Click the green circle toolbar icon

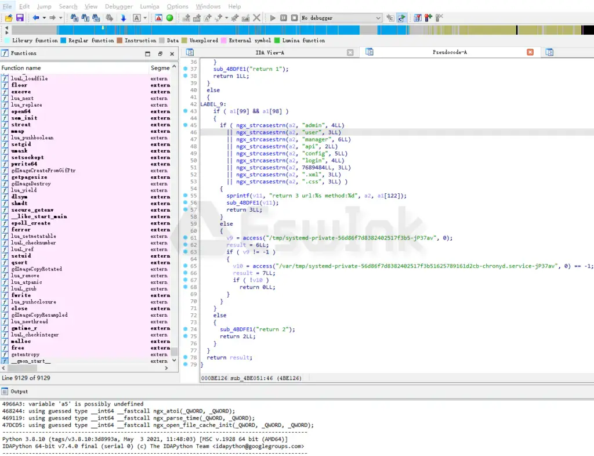coord(170,18)
